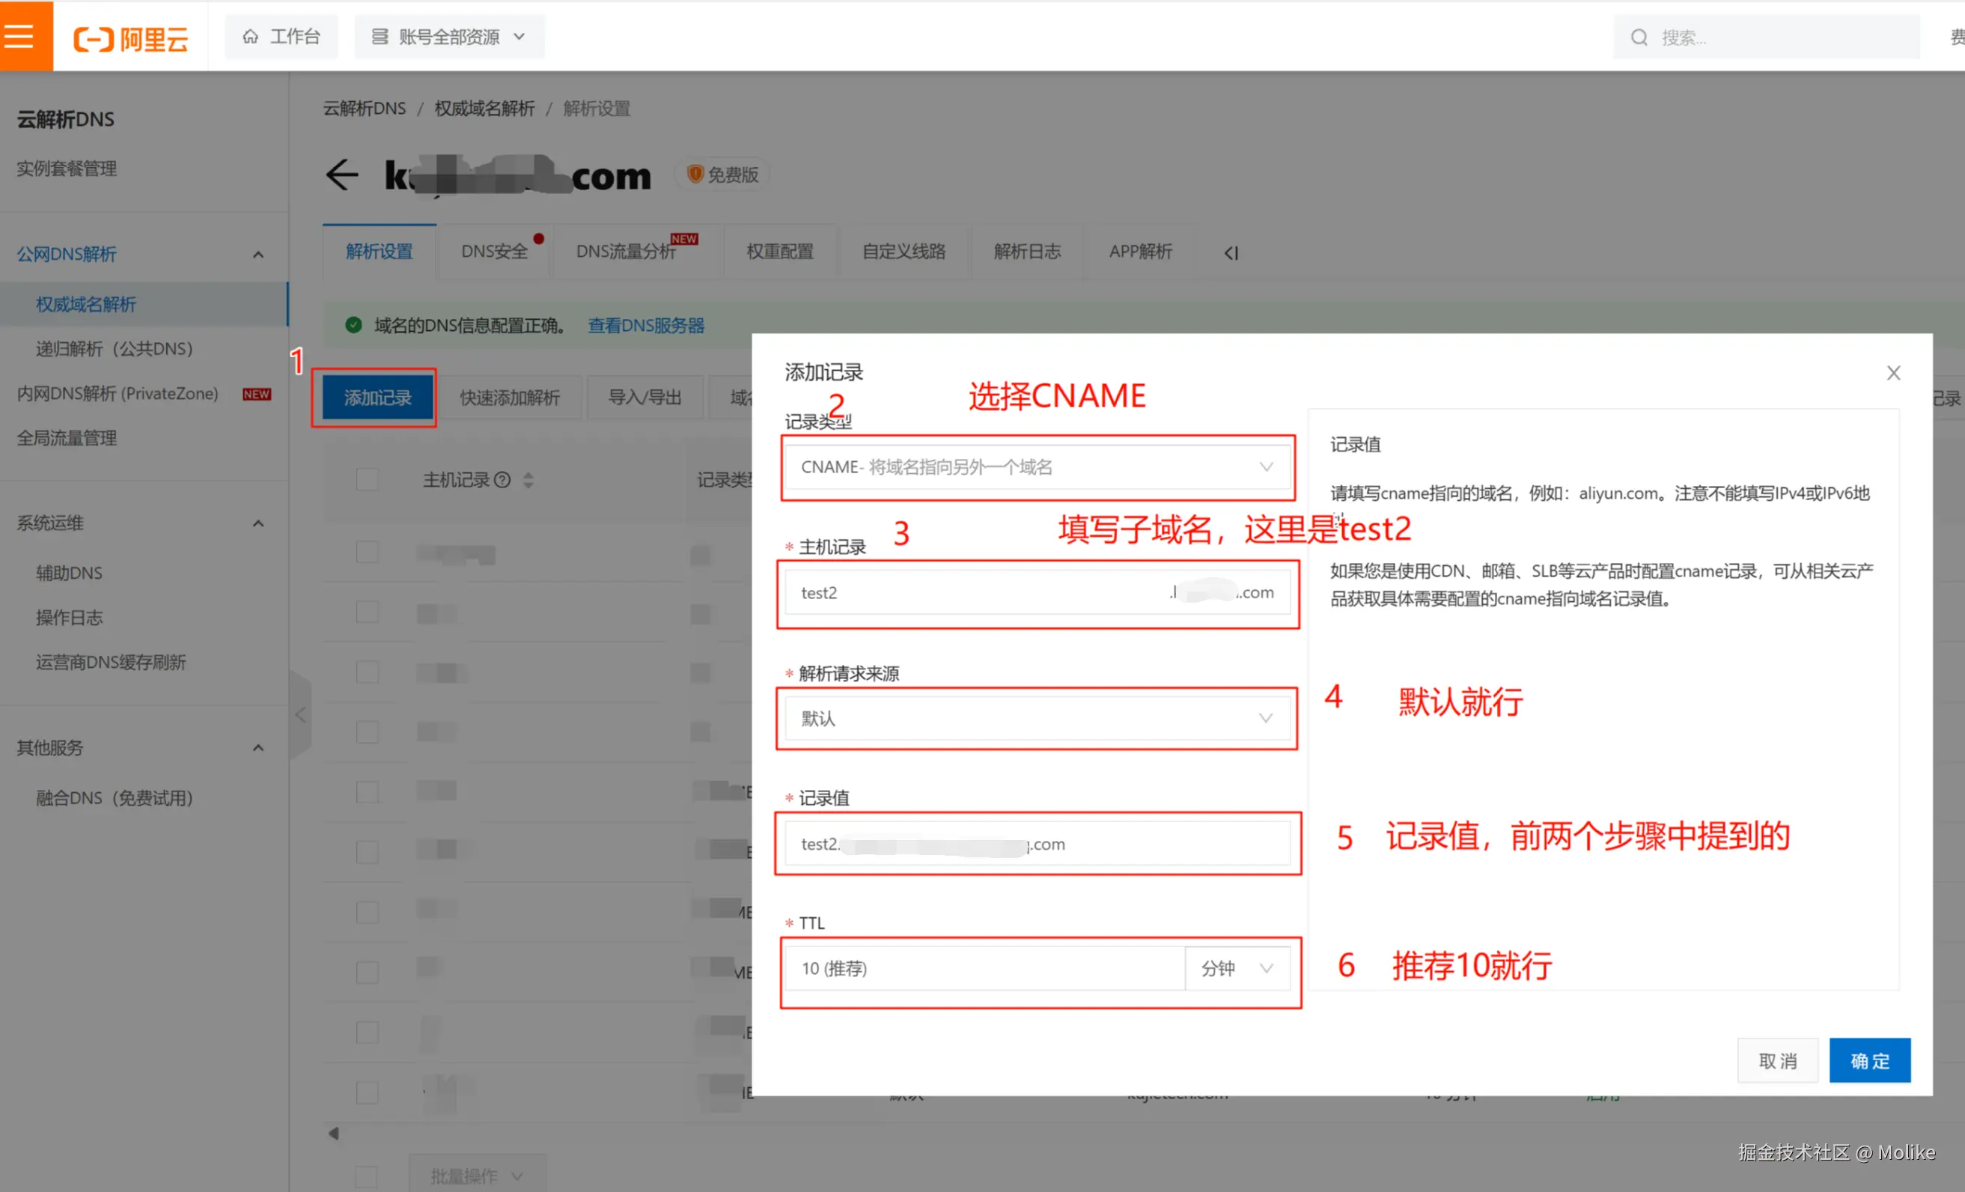This screenshot has width=1965, height=1192.
Task: Click the Aliyun logo
Action: pyautogui.click(x=131, y=37)
